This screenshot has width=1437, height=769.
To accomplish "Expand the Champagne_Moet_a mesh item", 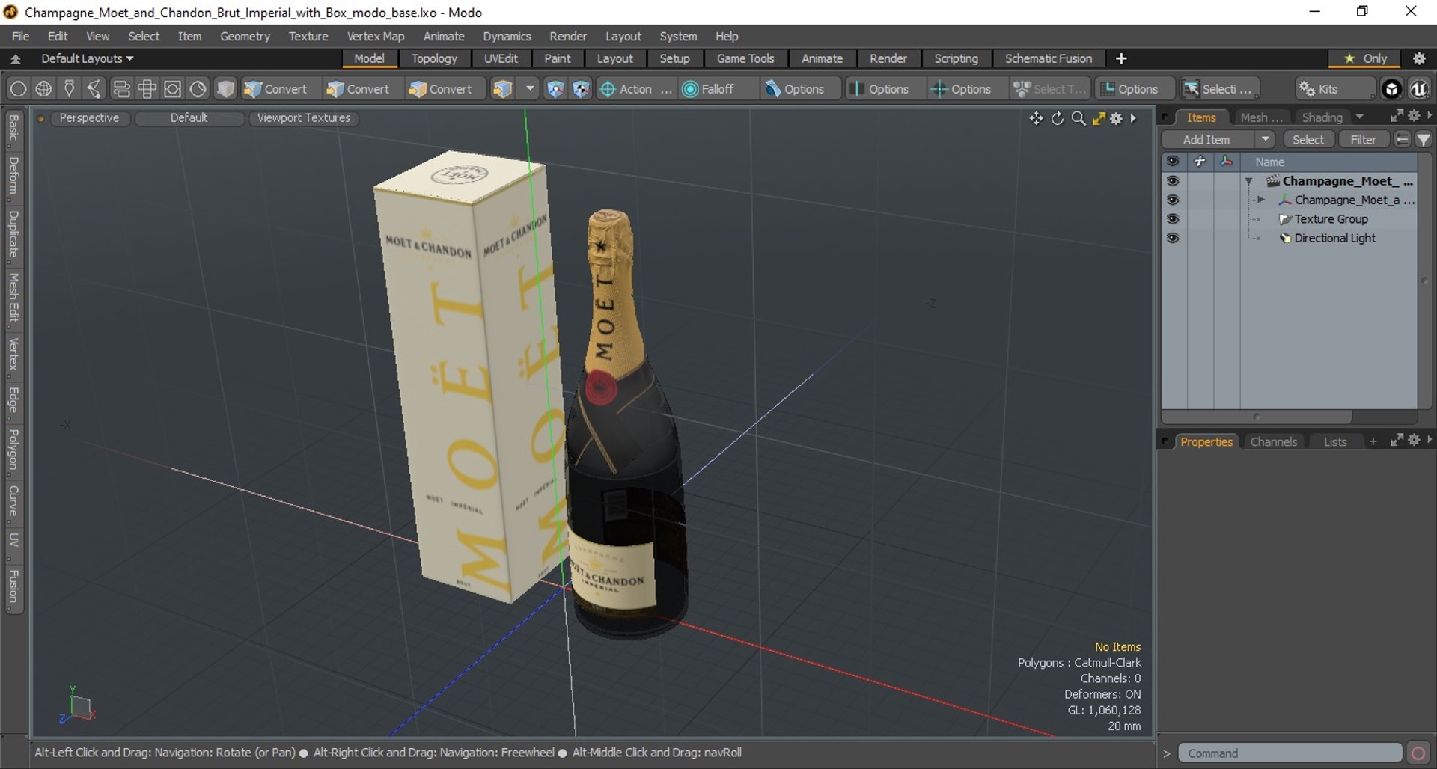I will (1261, 200).
